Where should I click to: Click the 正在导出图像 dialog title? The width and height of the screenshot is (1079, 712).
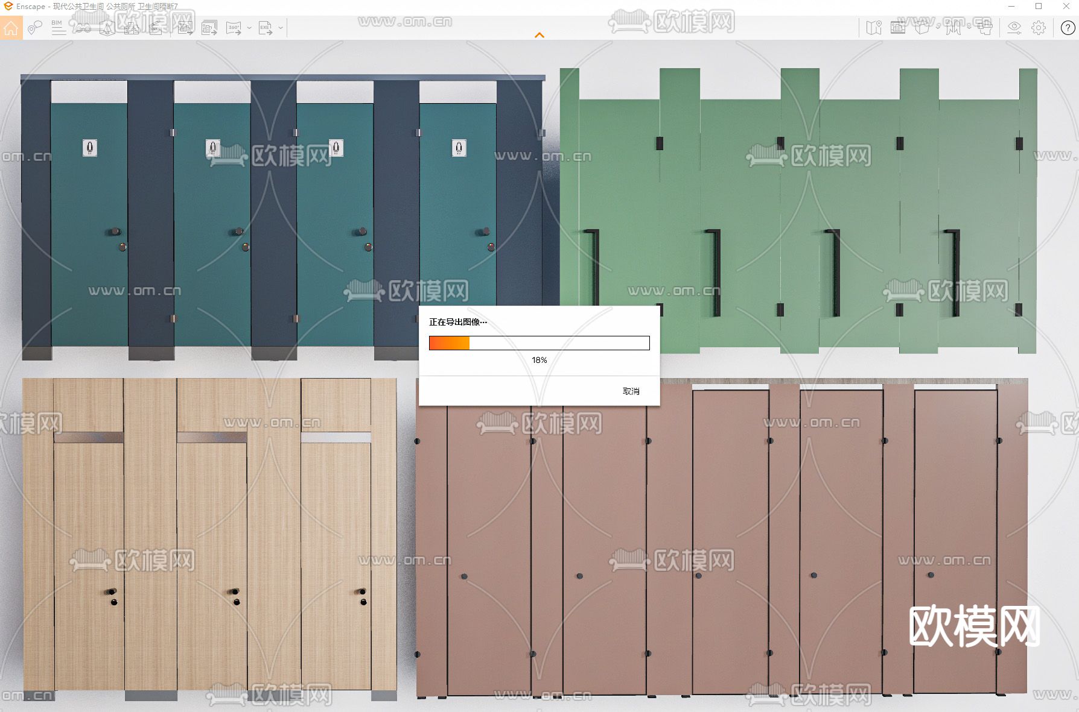click(x=458, y=322)
